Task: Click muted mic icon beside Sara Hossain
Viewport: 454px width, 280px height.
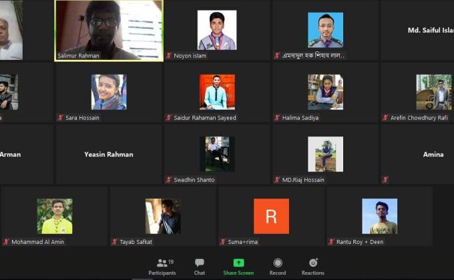Action: [61, 117]
